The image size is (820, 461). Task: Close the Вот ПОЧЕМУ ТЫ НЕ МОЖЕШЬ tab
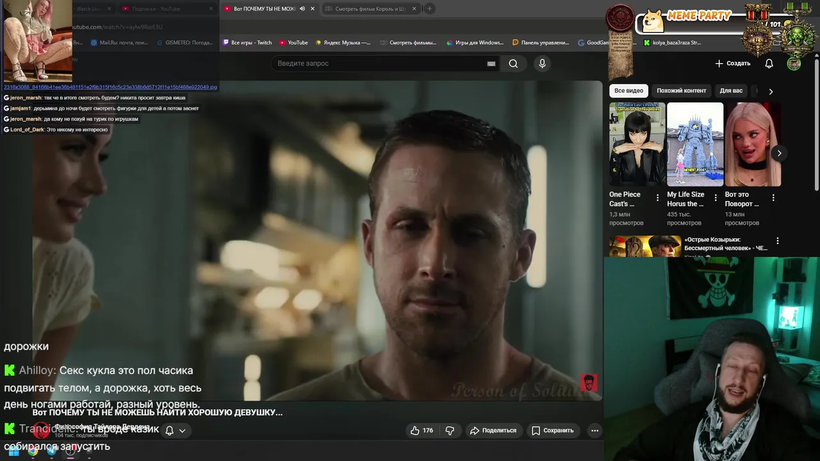point(313,9)
